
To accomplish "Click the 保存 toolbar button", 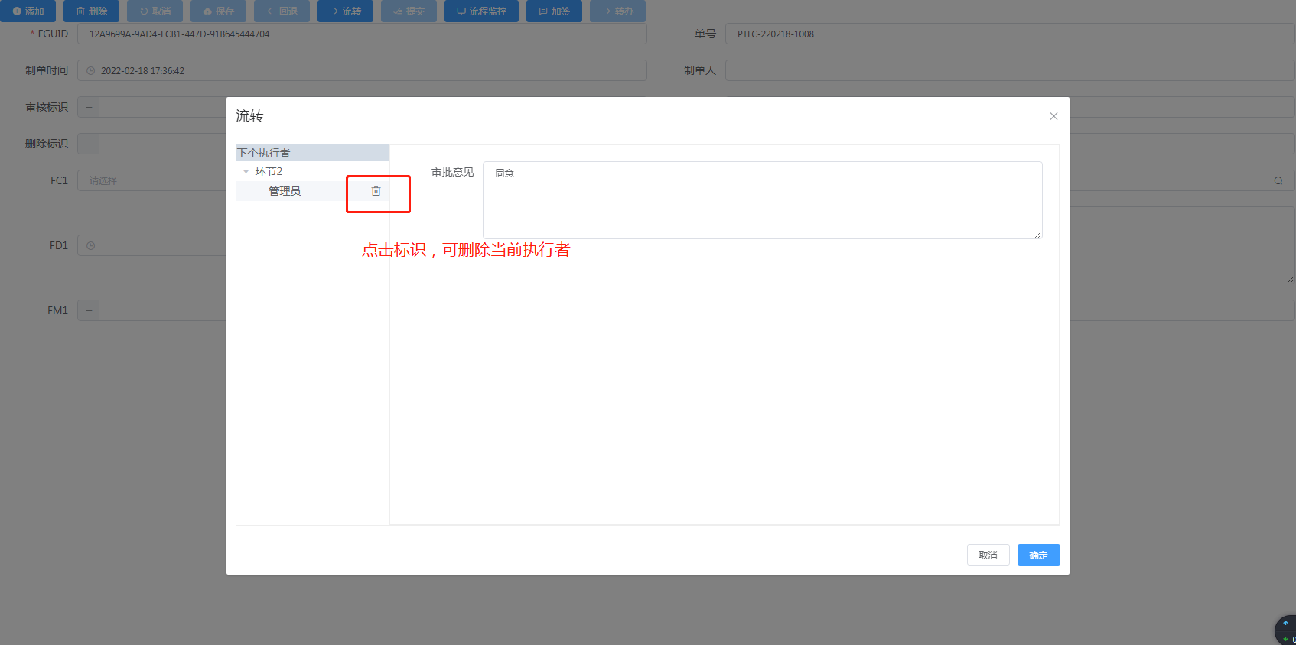I will [218, 11].
